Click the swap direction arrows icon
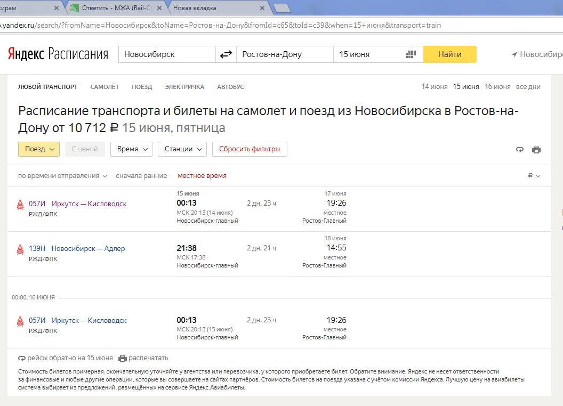 click(x=226, y=54)
